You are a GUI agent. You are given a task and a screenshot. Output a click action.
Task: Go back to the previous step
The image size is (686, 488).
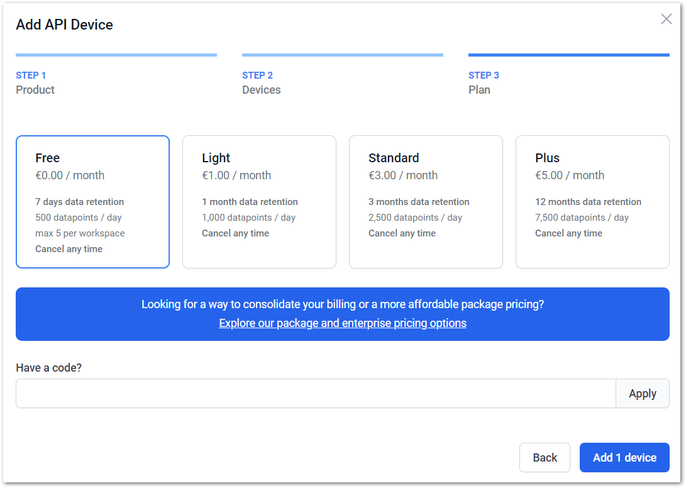[x=545, y=457]
